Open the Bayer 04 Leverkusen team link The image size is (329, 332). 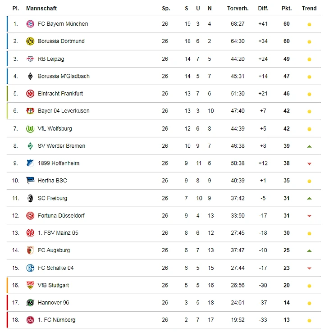[64, 111]
